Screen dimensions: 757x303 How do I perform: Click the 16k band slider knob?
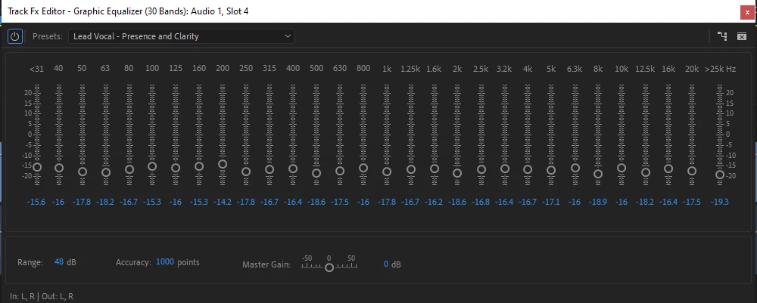click(x=668, y=169)
